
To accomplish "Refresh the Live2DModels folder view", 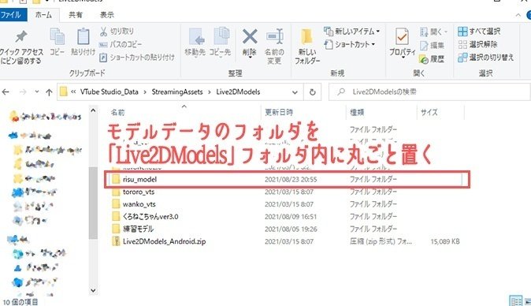I will pyautogui.click(x=312, y=92).
